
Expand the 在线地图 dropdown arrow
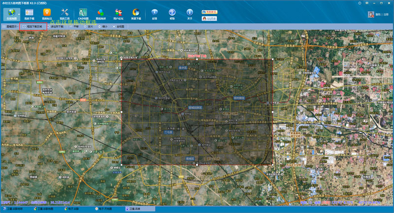(19, 14)
